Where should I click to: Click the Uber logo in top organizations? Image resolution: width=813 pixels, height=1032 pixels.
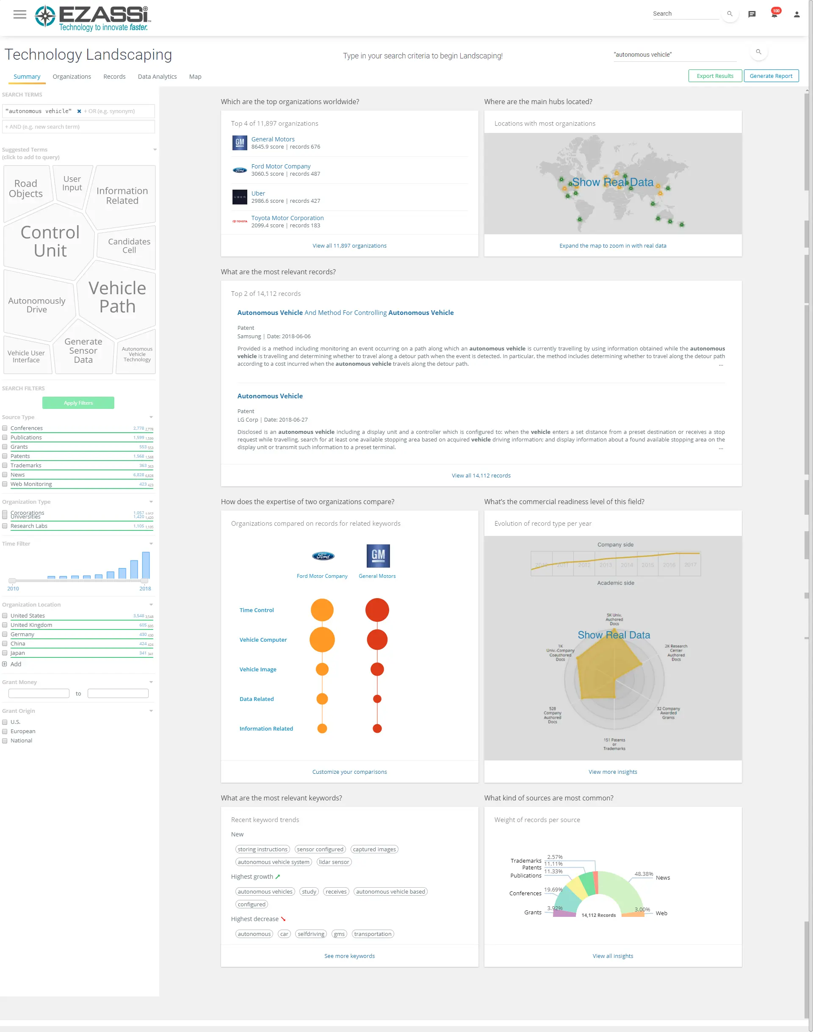click(x=239, y=197)
